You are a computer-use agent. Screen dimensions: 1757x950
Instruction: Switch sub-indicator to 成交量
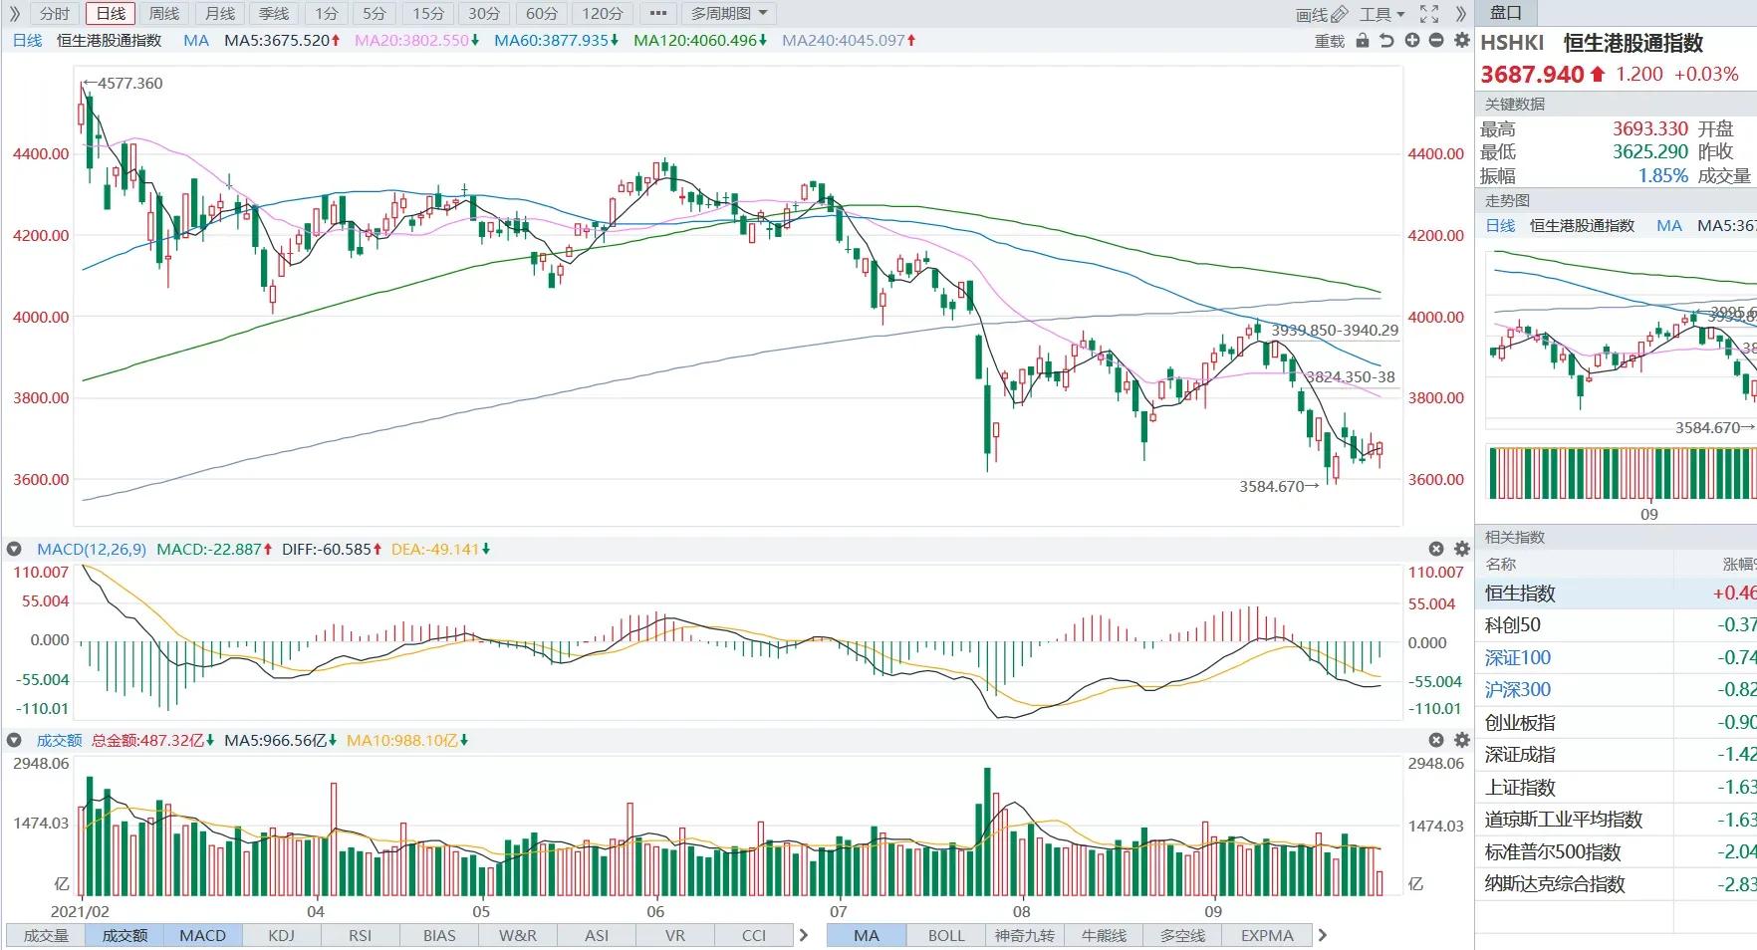pos(46,935)
